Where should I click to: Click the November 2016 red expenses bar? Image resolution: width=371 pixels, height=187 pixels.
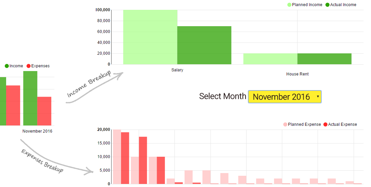pos(44,111)
